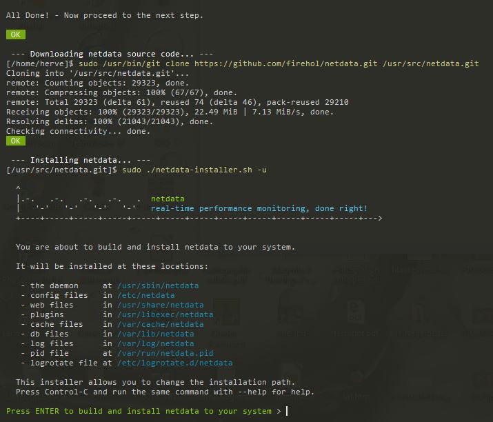Click 'real-time performance monitoring, done right!' tagline
Image resolution: width=493 pixels, height=422 pixels.
click(259, 208)
